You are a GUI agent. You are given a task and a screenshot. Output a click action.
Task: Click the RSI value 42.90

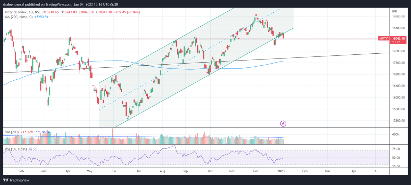click(33, 149)
